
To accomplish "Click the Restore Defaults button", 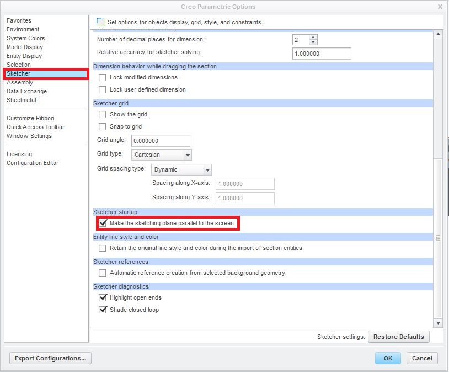I will pyautogui.click(x=398, y=337).
